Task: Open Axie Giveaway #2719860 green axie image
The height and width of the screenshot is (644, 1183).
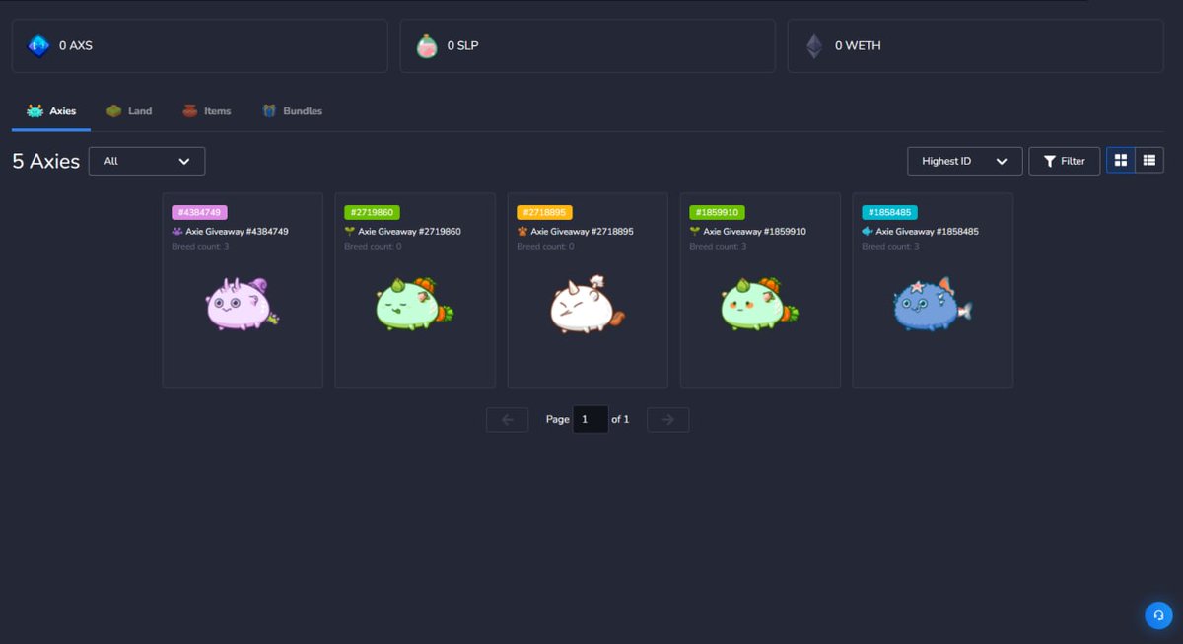Action: point(415,304)
